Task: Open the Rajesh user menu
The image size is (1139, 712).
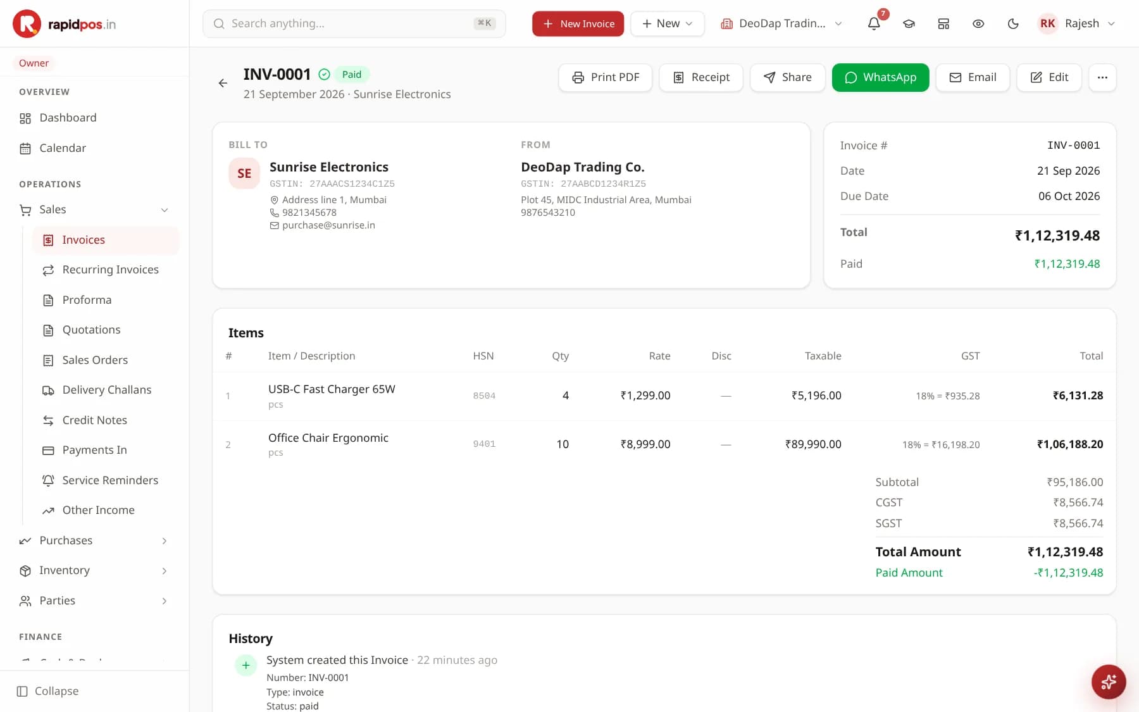Action: point(1076,23)
